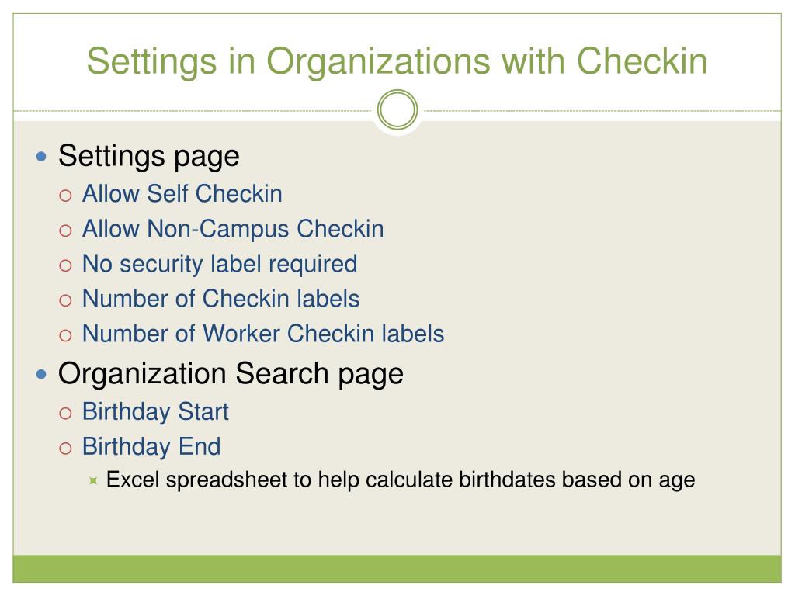Click the "Number of Worker Checkin labels" item
This screenshot has width=795, height=596.
pyautogui.click(x=263, y=334)
